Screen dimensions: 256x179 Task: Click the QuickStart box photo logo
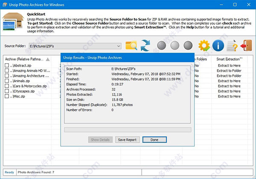pos(13,22)
